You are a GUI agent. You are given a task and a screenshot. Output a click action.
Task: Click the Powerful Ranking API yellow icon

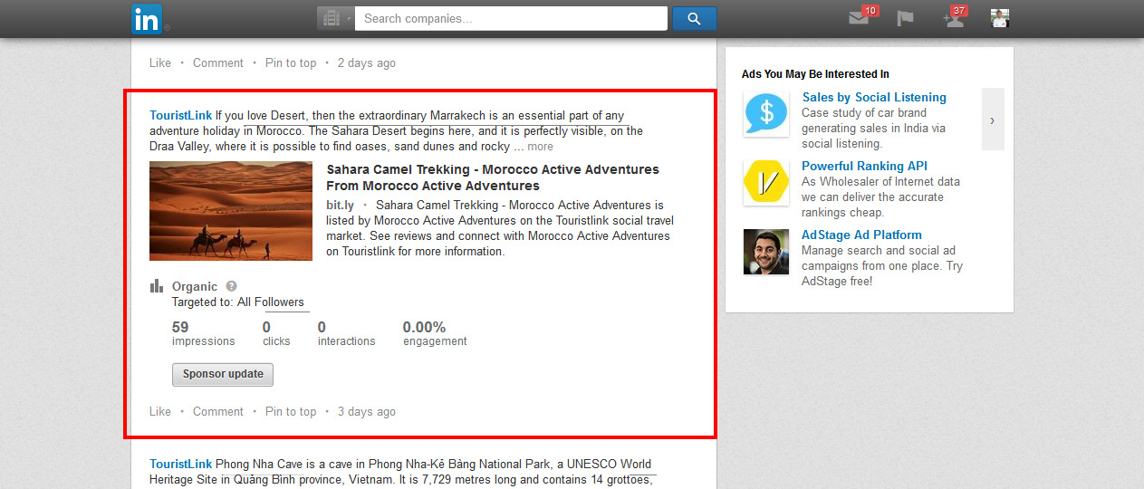tap(766, 183)
